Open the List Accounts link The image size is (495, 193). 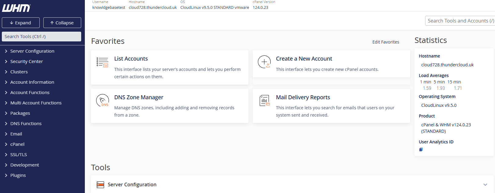coord(131,59)
